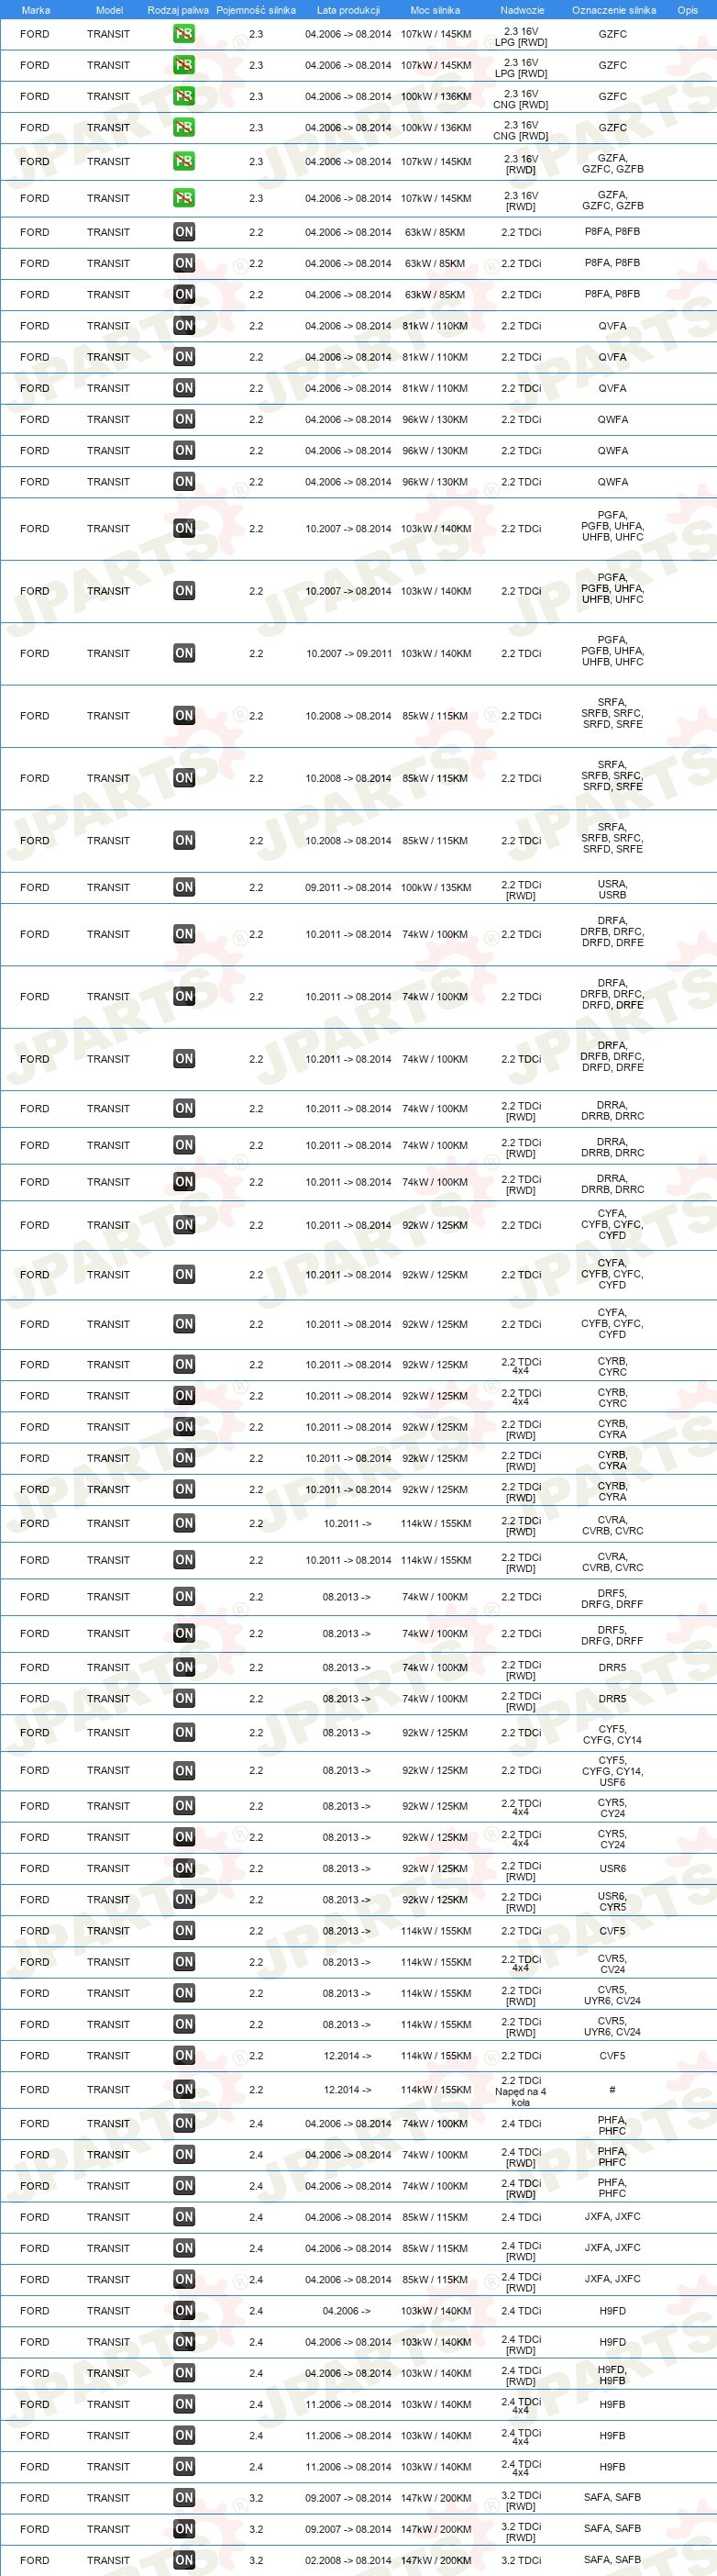Click Opis column header
Screen dimensions: 717x2576
(688, 10)
